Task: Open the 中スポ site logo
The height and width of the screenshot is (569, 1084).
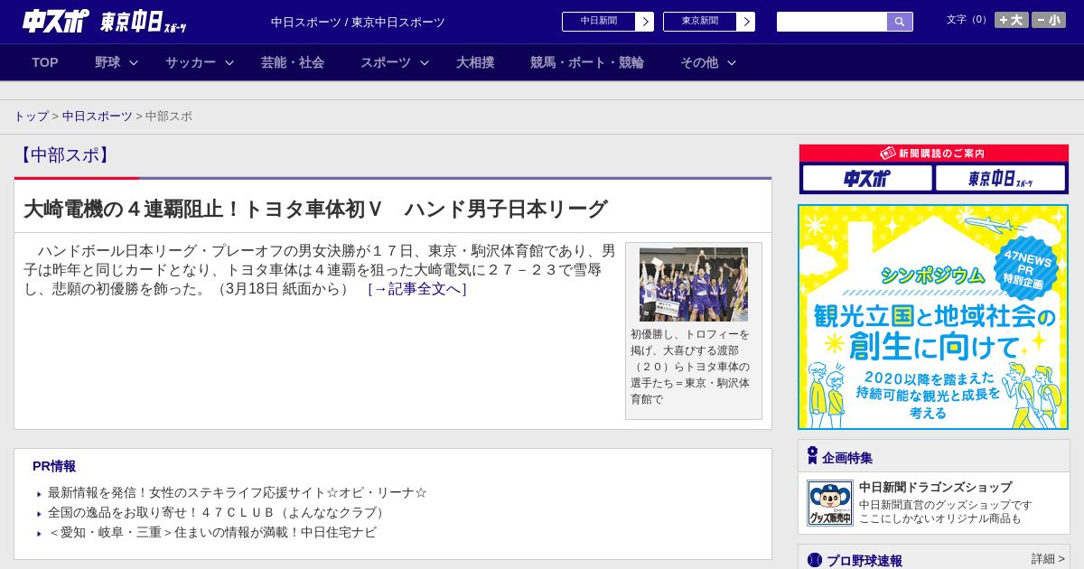Action: pos(56,22)
